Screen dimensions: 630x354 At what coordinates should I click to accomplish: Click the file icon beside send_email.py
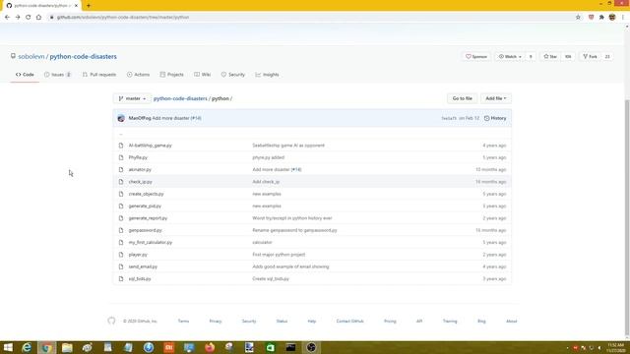pyautogui.click(x=121, y=266)
